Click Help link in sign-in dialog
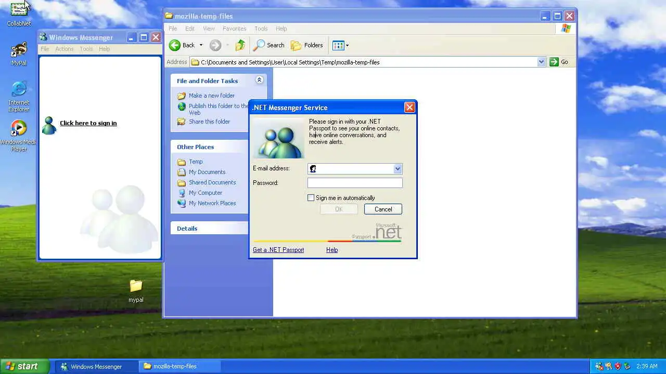This screenshot has height=374, width=666. (x=332, y=250)
